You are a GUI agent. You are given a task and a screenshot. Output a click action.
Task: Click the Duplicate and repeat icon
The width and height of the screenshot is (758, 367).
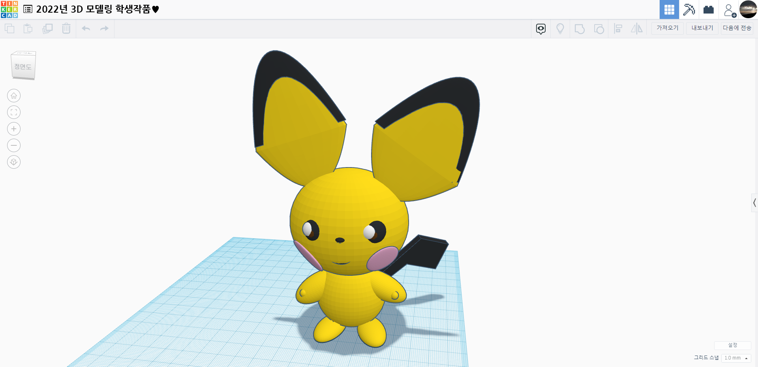47,28
